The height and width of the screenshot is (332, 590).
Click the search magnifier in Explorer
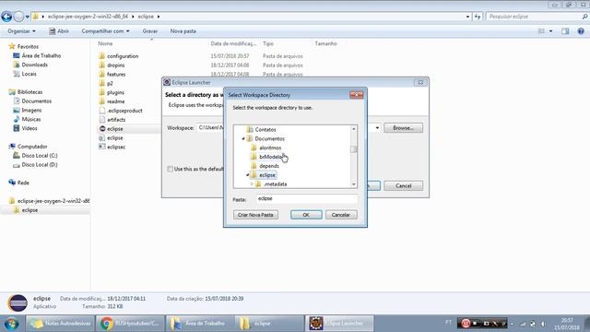[584, 17]
